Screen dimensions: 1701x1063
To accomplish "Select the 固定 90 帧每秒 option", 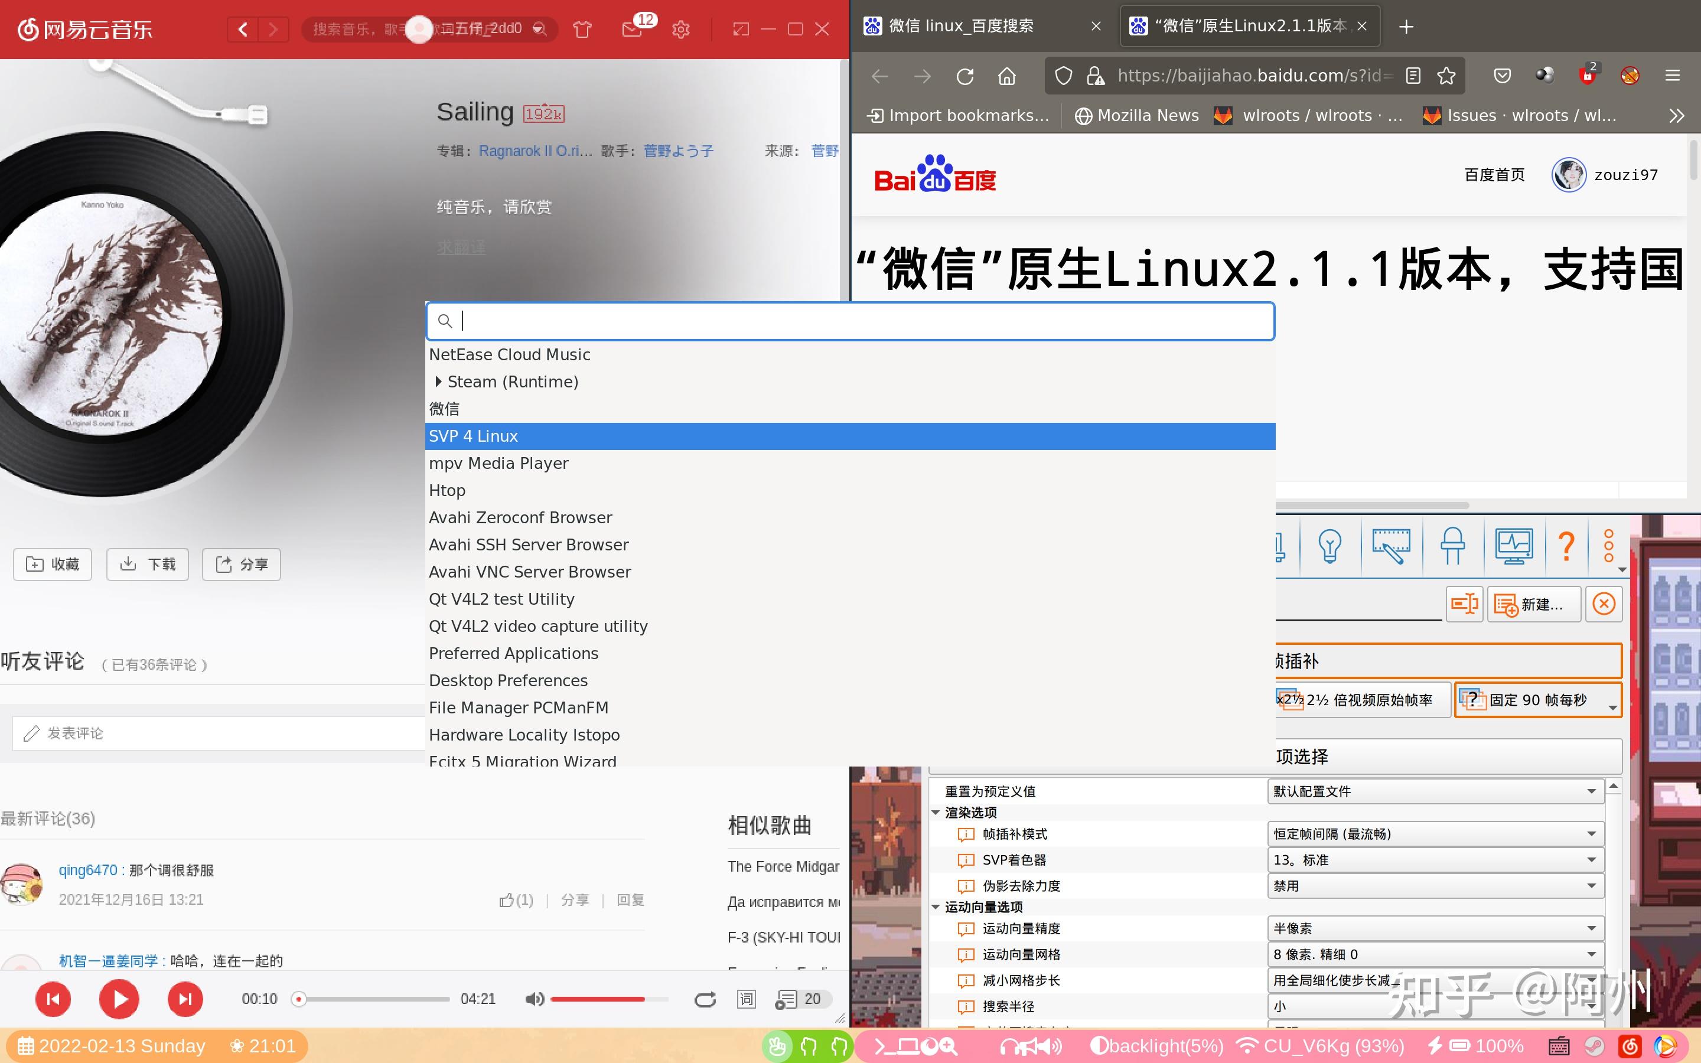I will click(x=1539, y=700).
